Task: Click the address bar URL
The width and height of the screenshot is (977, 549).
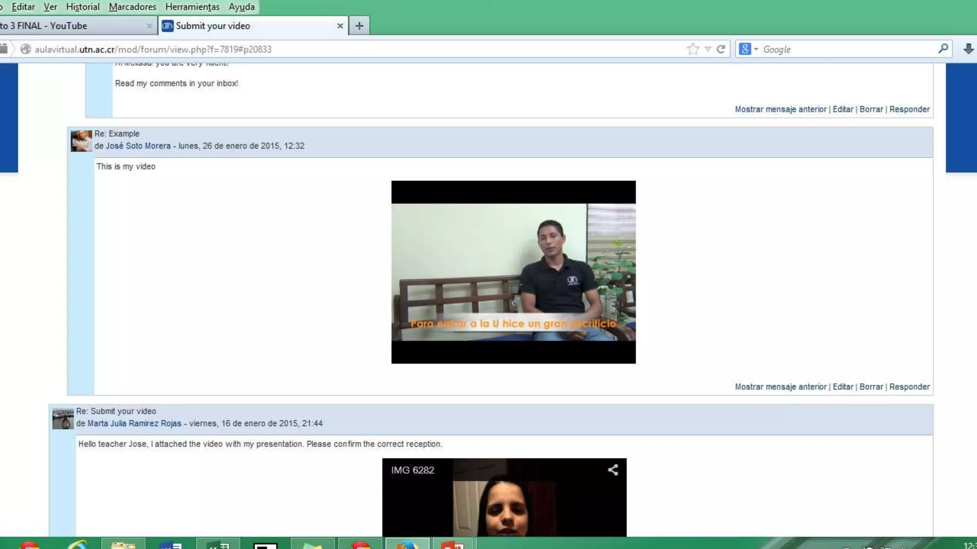Action: (153, 49)
